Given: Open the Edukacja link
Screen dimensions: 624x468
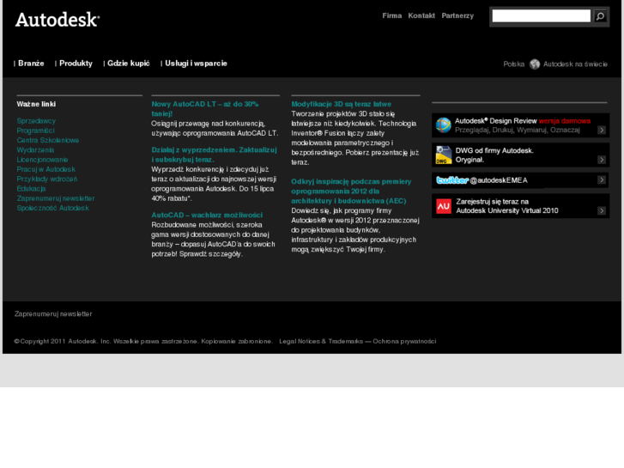Looking at the screenshot, I should click(x=31, y=188).
